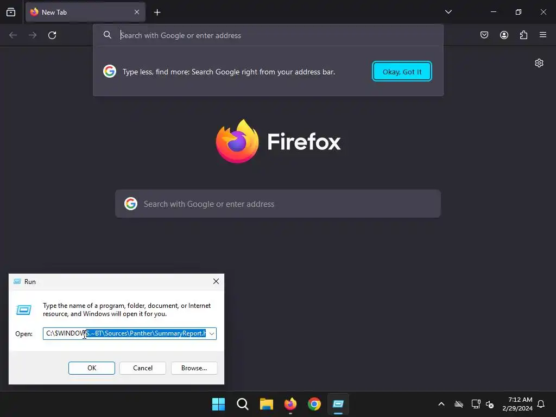The width and height of the screenshot is (556, 417).
Task: Go back one page in Firefox
Action: pyautogui.click(x=13, y=35)
